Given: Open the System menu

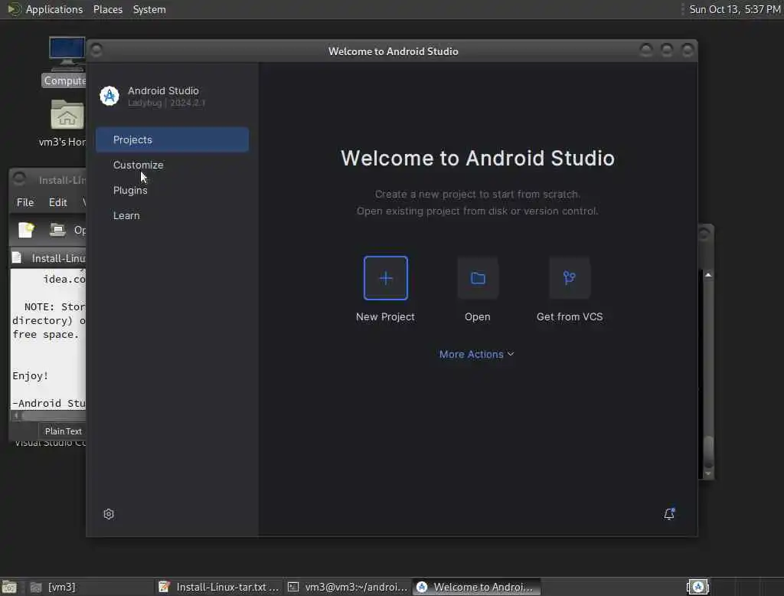Looking at the screenshot, I should pyautogui.click(x=149, y=9).
